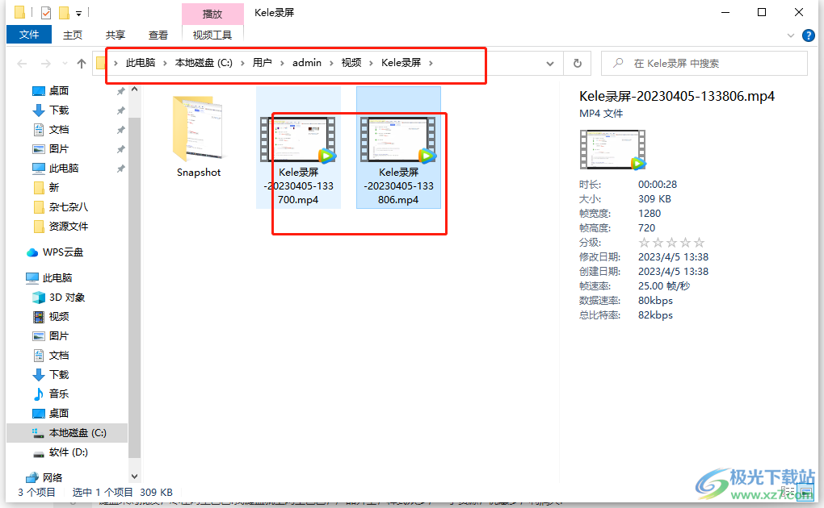Expand the ribbon with the chevron

(x=790, y=35)
